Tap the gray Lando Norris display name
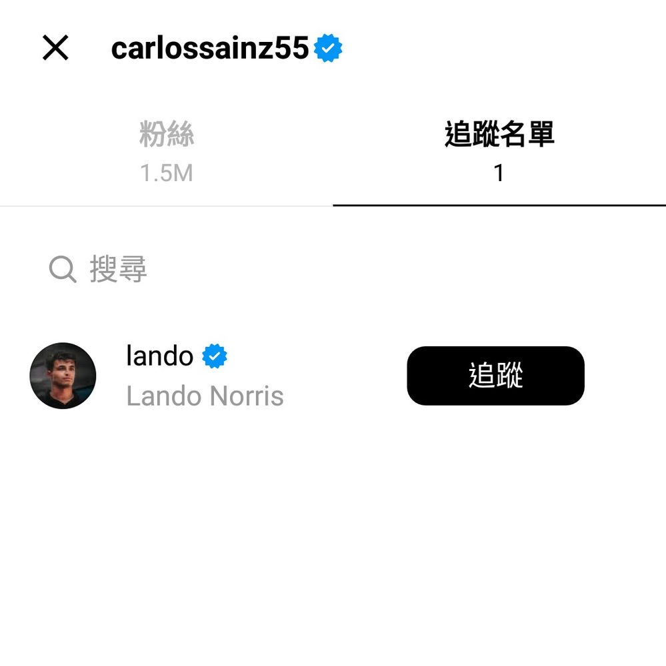The width and height of the screenshot is (666, 666). [x=205, y=396]
